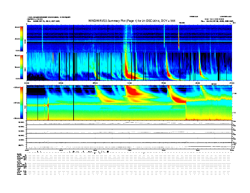Select the 20.00 tick on RAD2 color bar
The height and width of the screenshot is (193, 250).
point(17,39)
